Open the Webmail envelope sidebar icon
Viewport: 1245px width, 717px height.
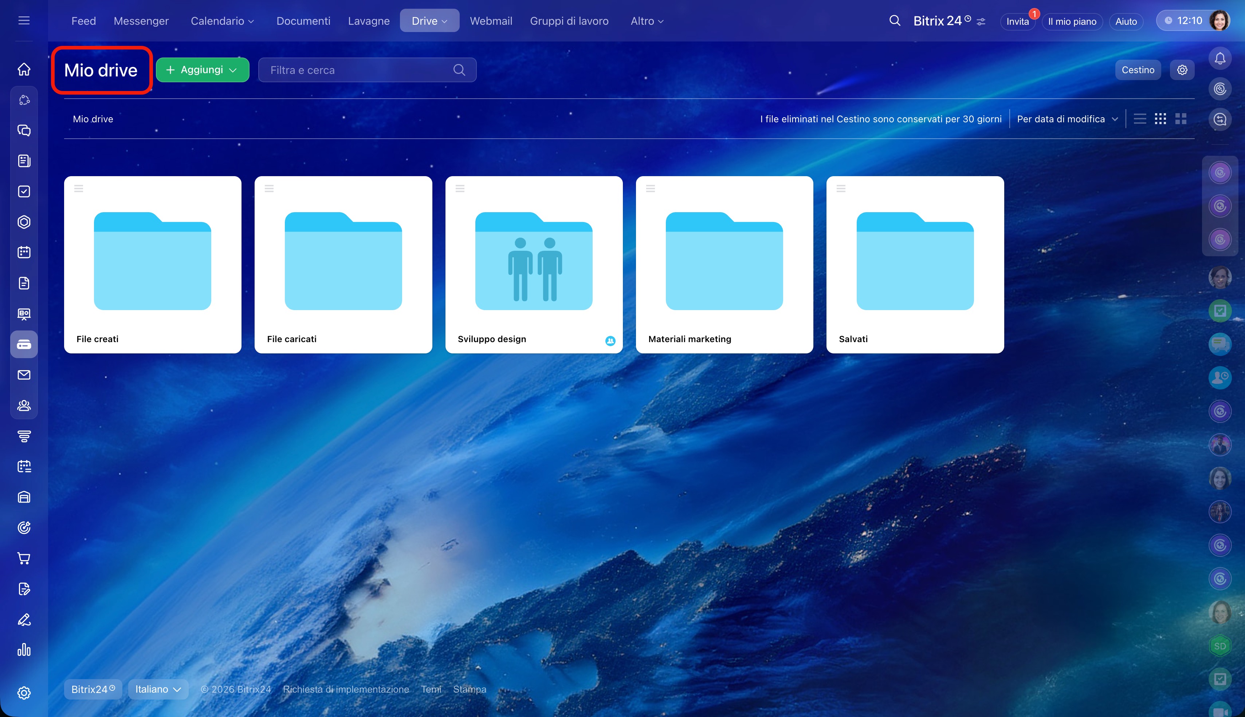[x=24, y=375]
